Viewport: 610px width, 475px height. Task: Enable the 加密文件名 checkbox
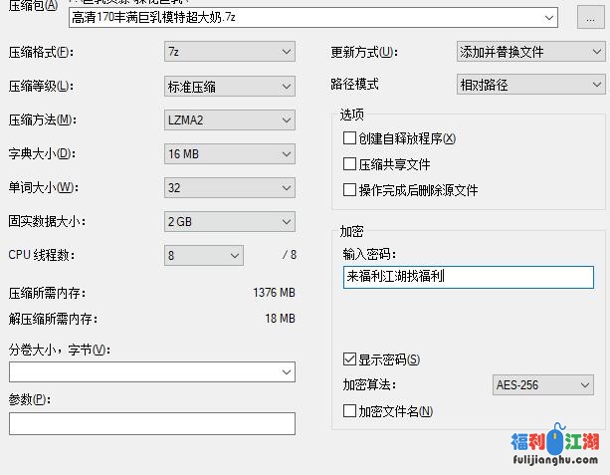[349, 410]
